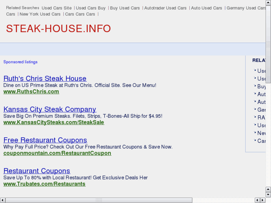Click the STEAK-HOUSE.INFO site title

pyautogui.click(x=59, y=29)
